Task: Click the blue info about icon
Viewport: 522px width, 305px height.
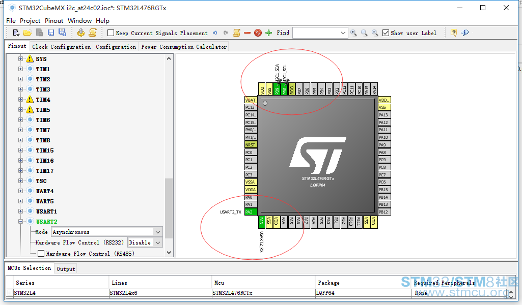Action: pos(465,33)
